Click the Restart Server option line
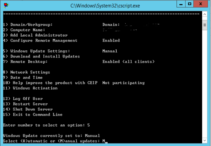The image size is (211, 146). tap(25, 104)
